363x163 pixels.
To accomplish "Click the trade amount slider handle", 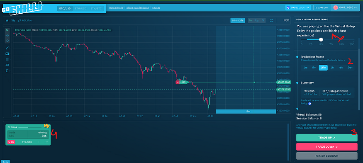I will point(321,39).
